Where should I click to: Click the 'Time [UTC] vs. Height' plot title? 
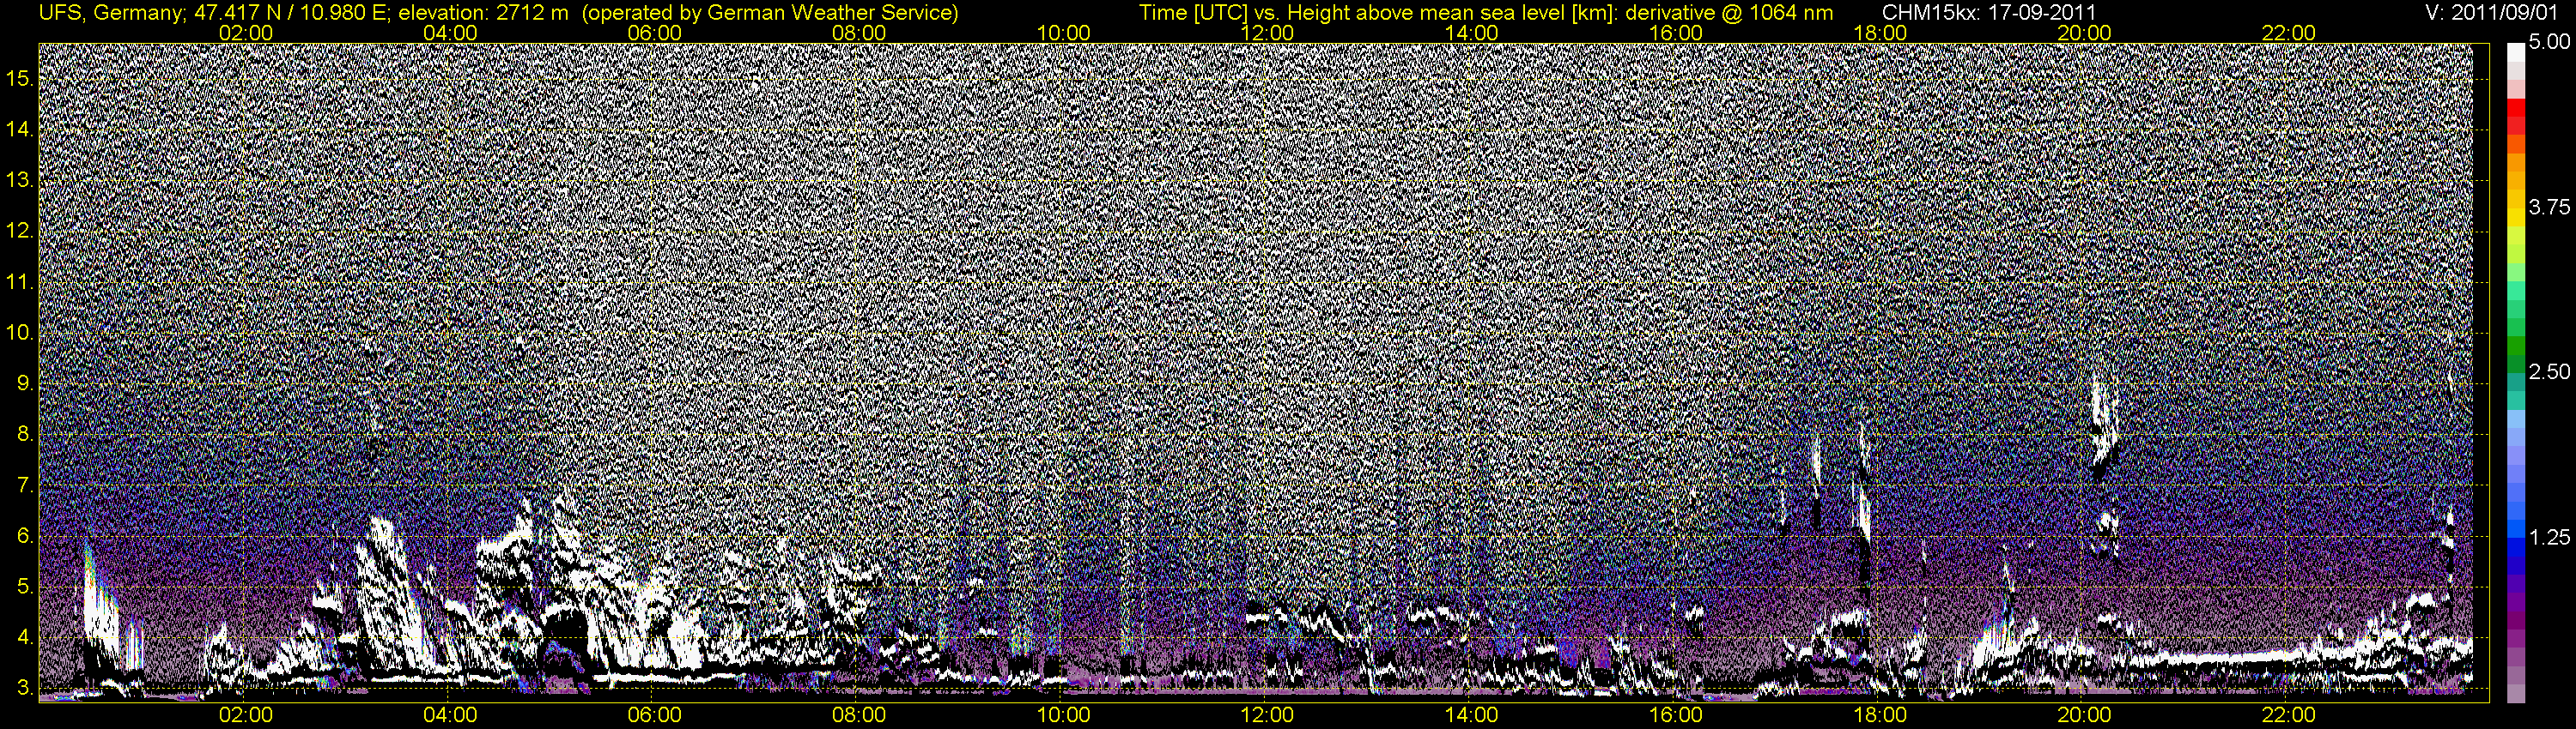pos(1486,12)
